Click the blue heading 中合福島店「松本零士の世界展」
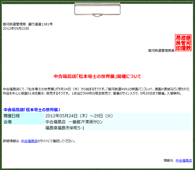The image size is (195, 170). click(32, 110)
